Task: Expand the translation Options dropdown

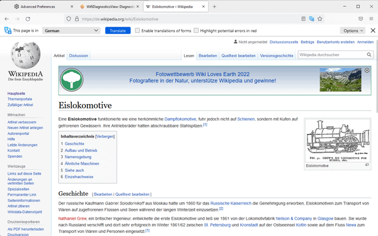Action: (353, 31)
